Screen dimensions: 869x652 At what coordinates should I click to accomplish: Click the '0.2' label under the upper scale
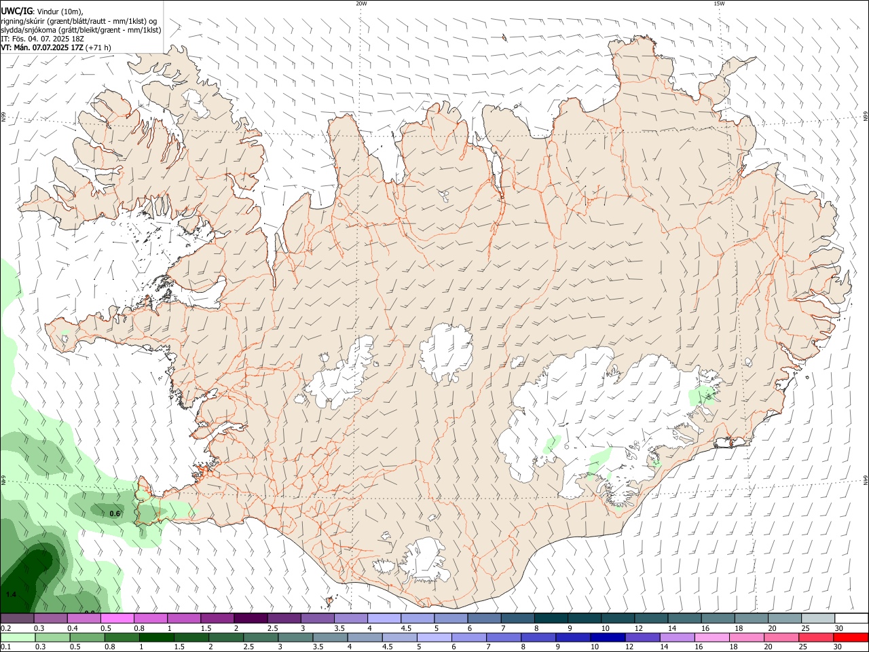click(x=5, y=628)
